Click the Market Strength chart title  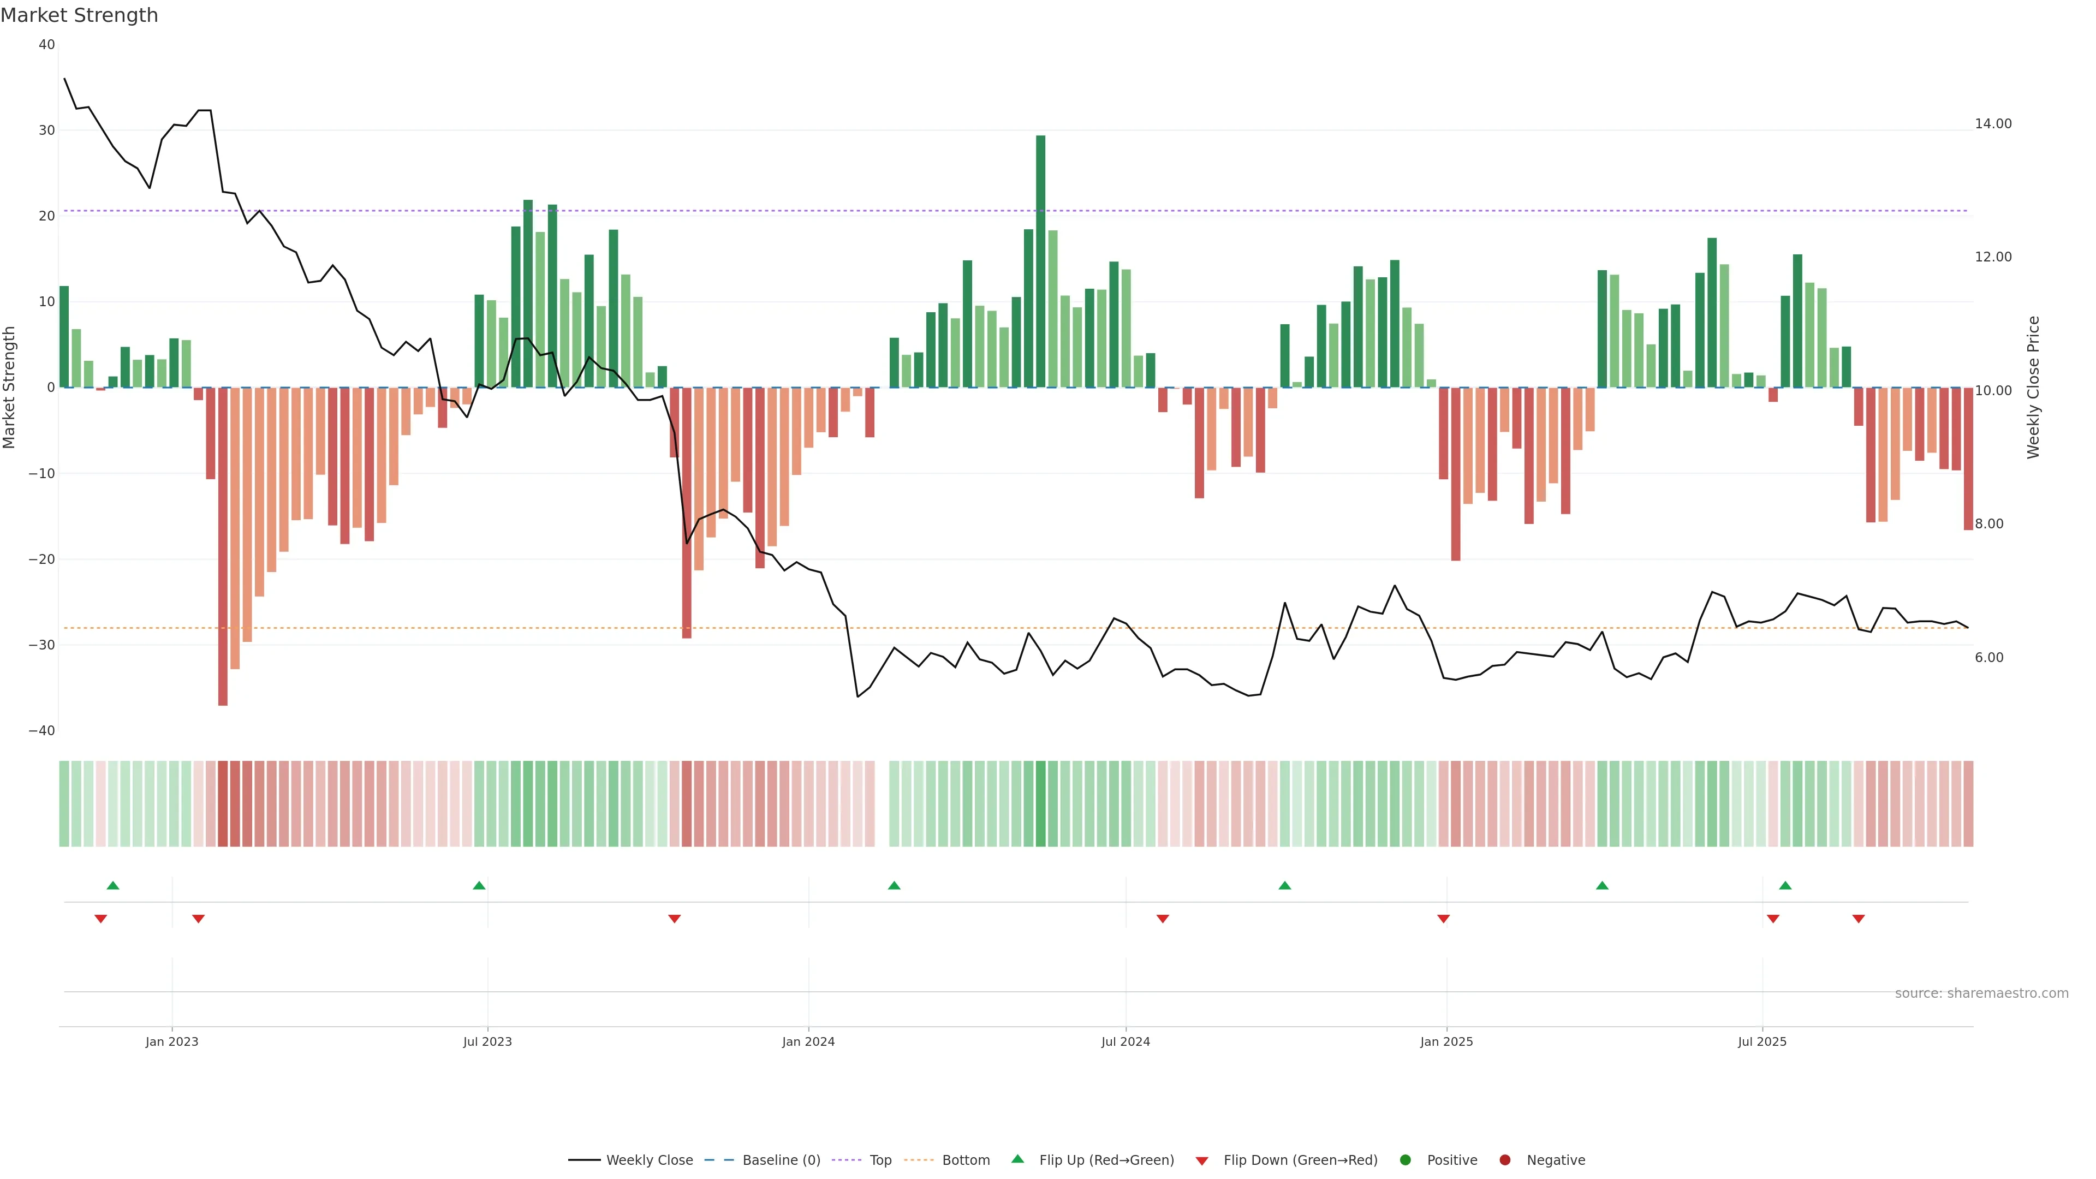coord(79,15)
